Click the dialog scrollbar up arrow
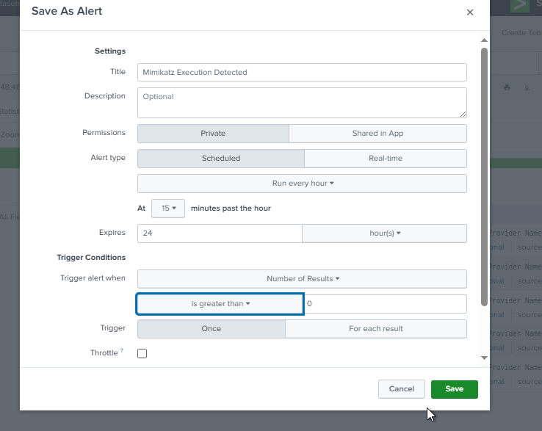Image resolution: width=542 pixels, height=431 pixels. [x=484, y=40]
